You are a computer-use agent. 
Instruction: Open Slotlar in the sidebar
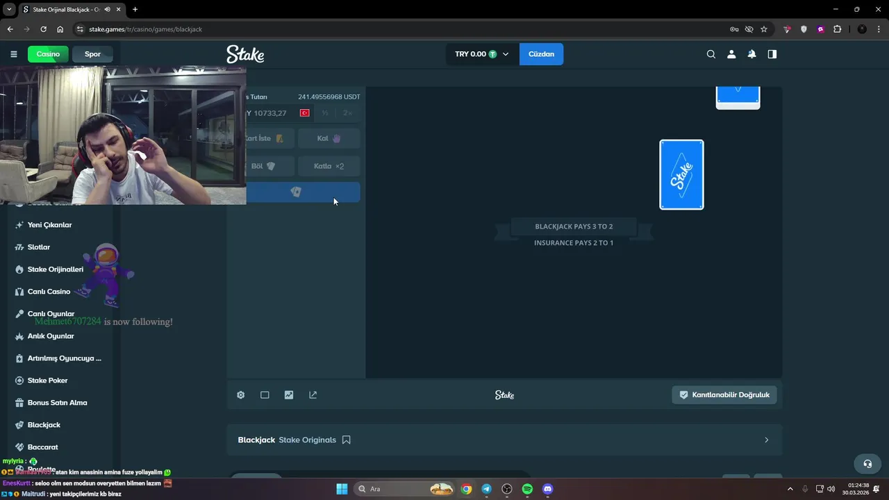coord(39,247)
